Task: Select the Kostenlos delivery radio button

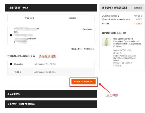Action: (11, 64)
